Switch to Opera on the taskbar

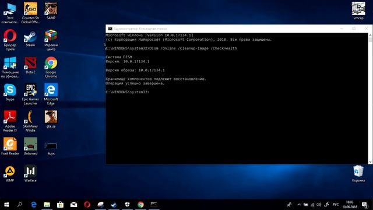pos(87,205)
